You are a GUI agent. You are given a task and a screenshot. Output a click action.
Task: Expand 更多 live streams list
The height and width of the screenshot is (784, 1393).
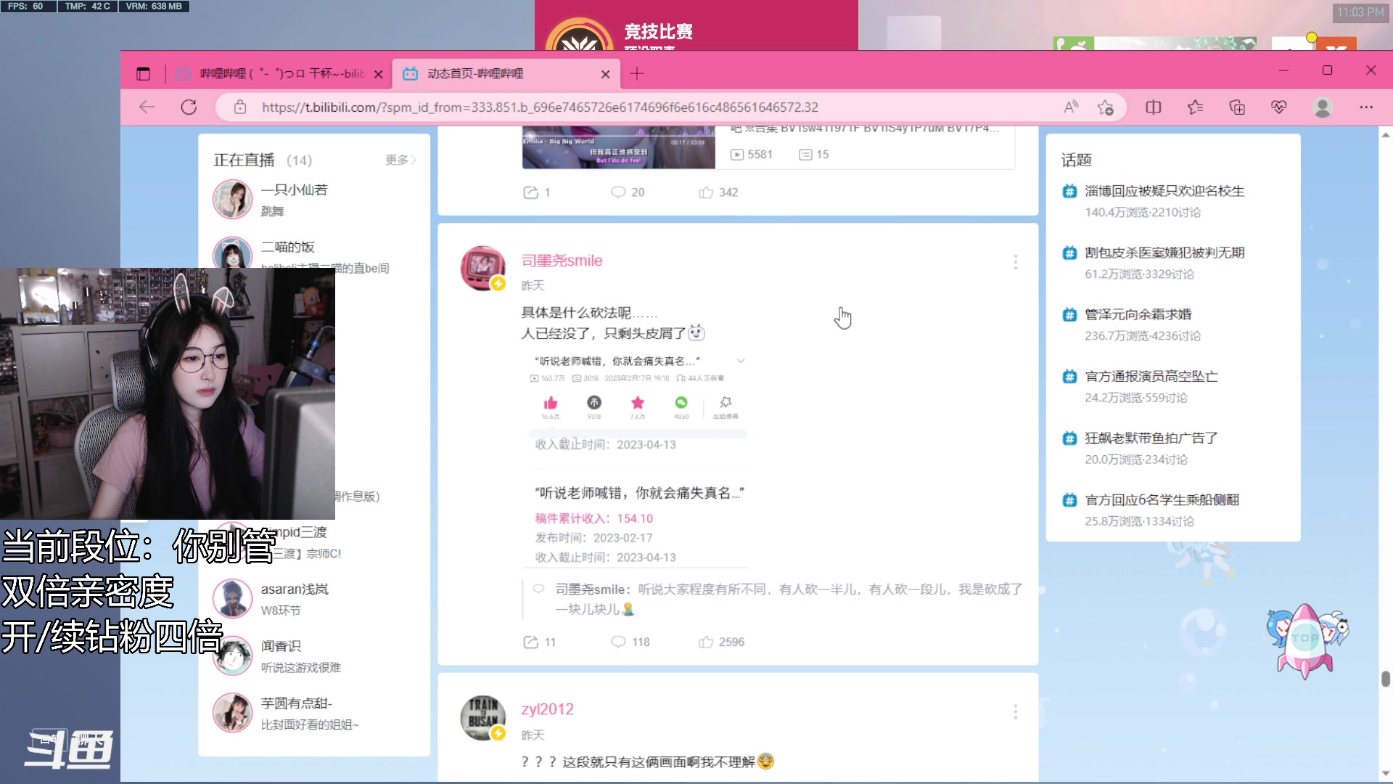click(x=400, y=160)
